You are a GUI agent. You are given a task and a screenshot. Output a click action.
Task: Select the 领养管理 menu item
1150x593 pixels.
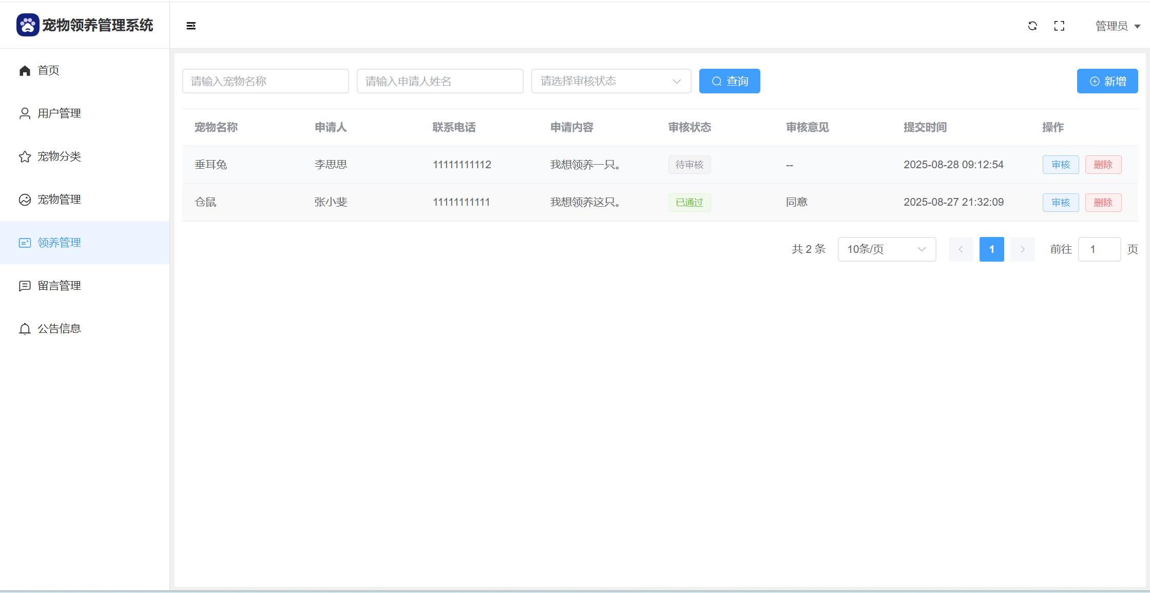pyautogui.click(x=59, y=243)
